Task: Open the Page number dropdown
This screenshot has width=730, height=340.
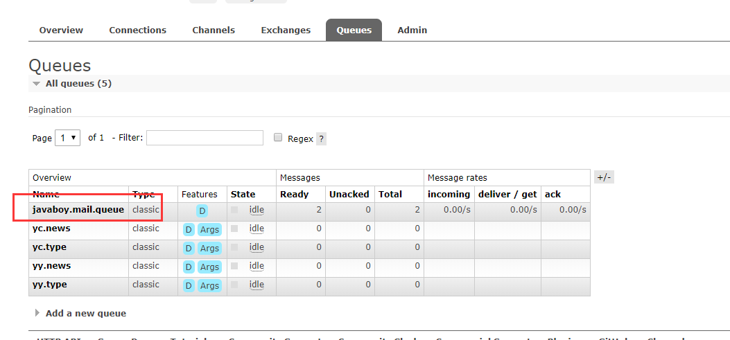Action: (67, 138)
